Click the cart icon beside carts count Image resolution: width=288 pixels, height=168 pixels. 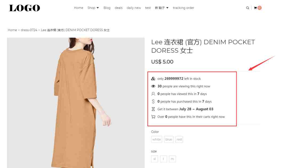(x=153, y=117)
